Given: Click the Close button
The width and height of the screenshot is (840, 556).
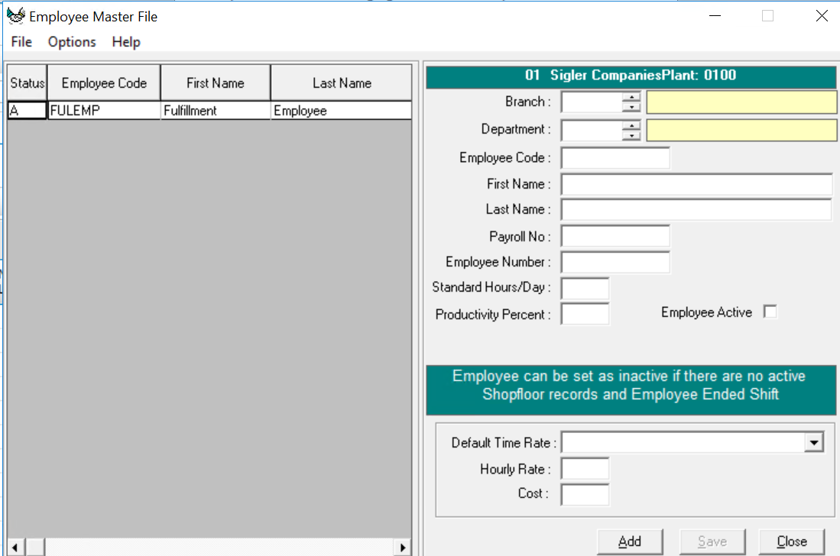Looking at the screenshot, I should click(792, 541).
